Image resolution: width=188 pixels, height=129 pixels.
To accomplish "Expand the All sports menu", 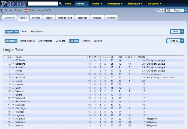I will tap(154, 4).
